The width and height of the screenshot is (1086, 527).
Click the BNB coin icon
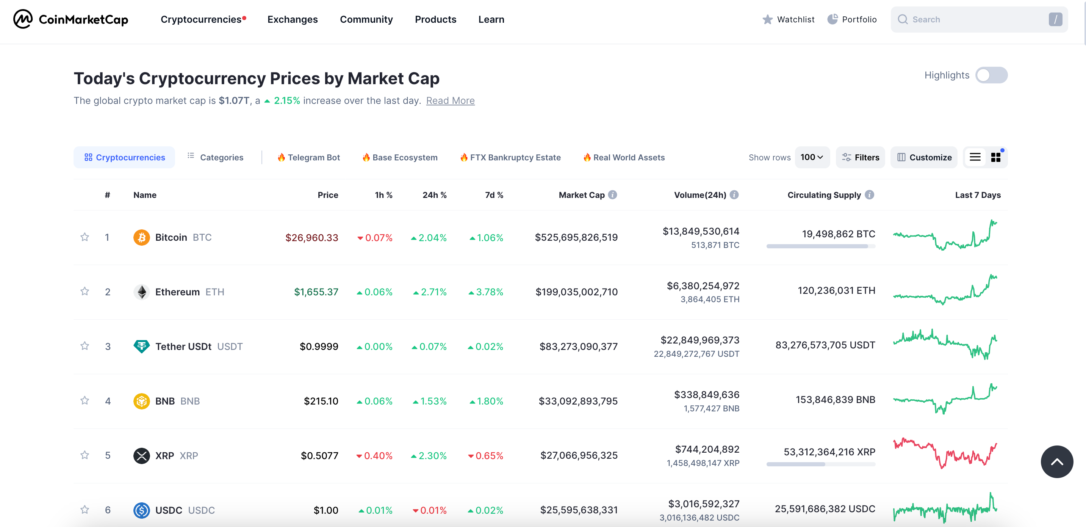click(142, 401)
